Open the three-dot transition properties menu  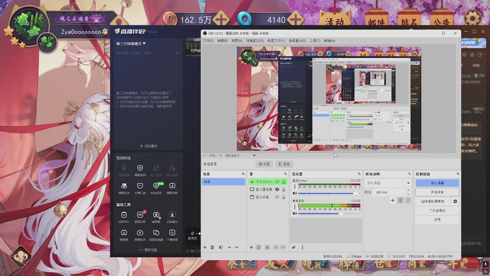(408, 201)
